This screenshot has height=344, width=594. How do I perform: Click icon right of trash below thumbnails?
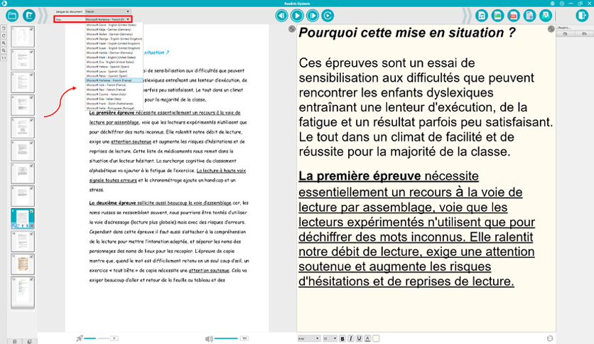(30, 341)
